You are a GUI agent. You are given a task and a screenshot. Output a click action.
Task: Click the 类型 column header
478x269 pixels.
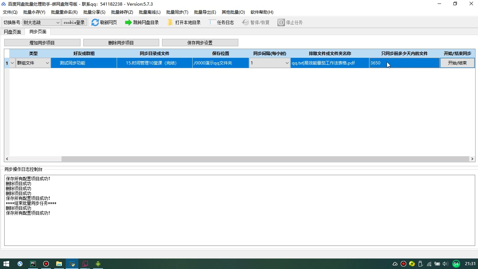tap(33, 54)
